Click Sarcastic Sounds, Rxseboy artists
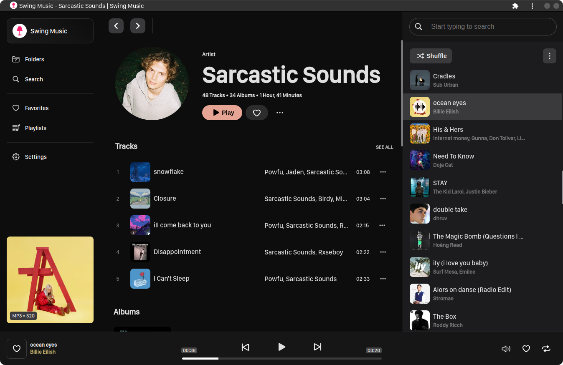The height and width of the screenshot is (365, 563). (304, 252)
